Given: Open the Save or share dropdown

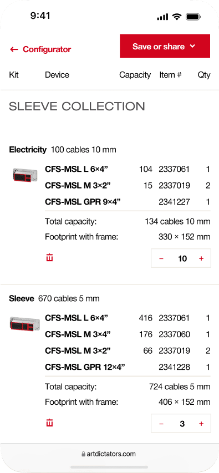Looking at the screenshot, I should pos(165,46).
